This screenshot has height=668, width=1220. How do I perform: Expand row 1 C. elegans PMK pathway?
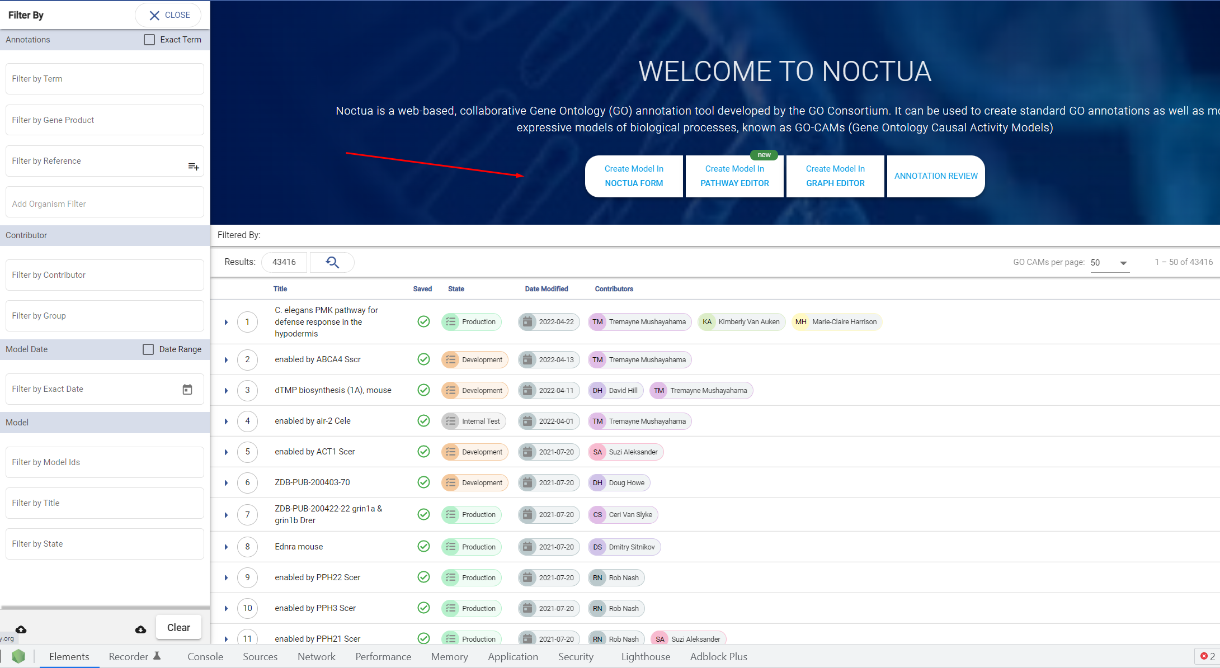click(x=226, y=322)
